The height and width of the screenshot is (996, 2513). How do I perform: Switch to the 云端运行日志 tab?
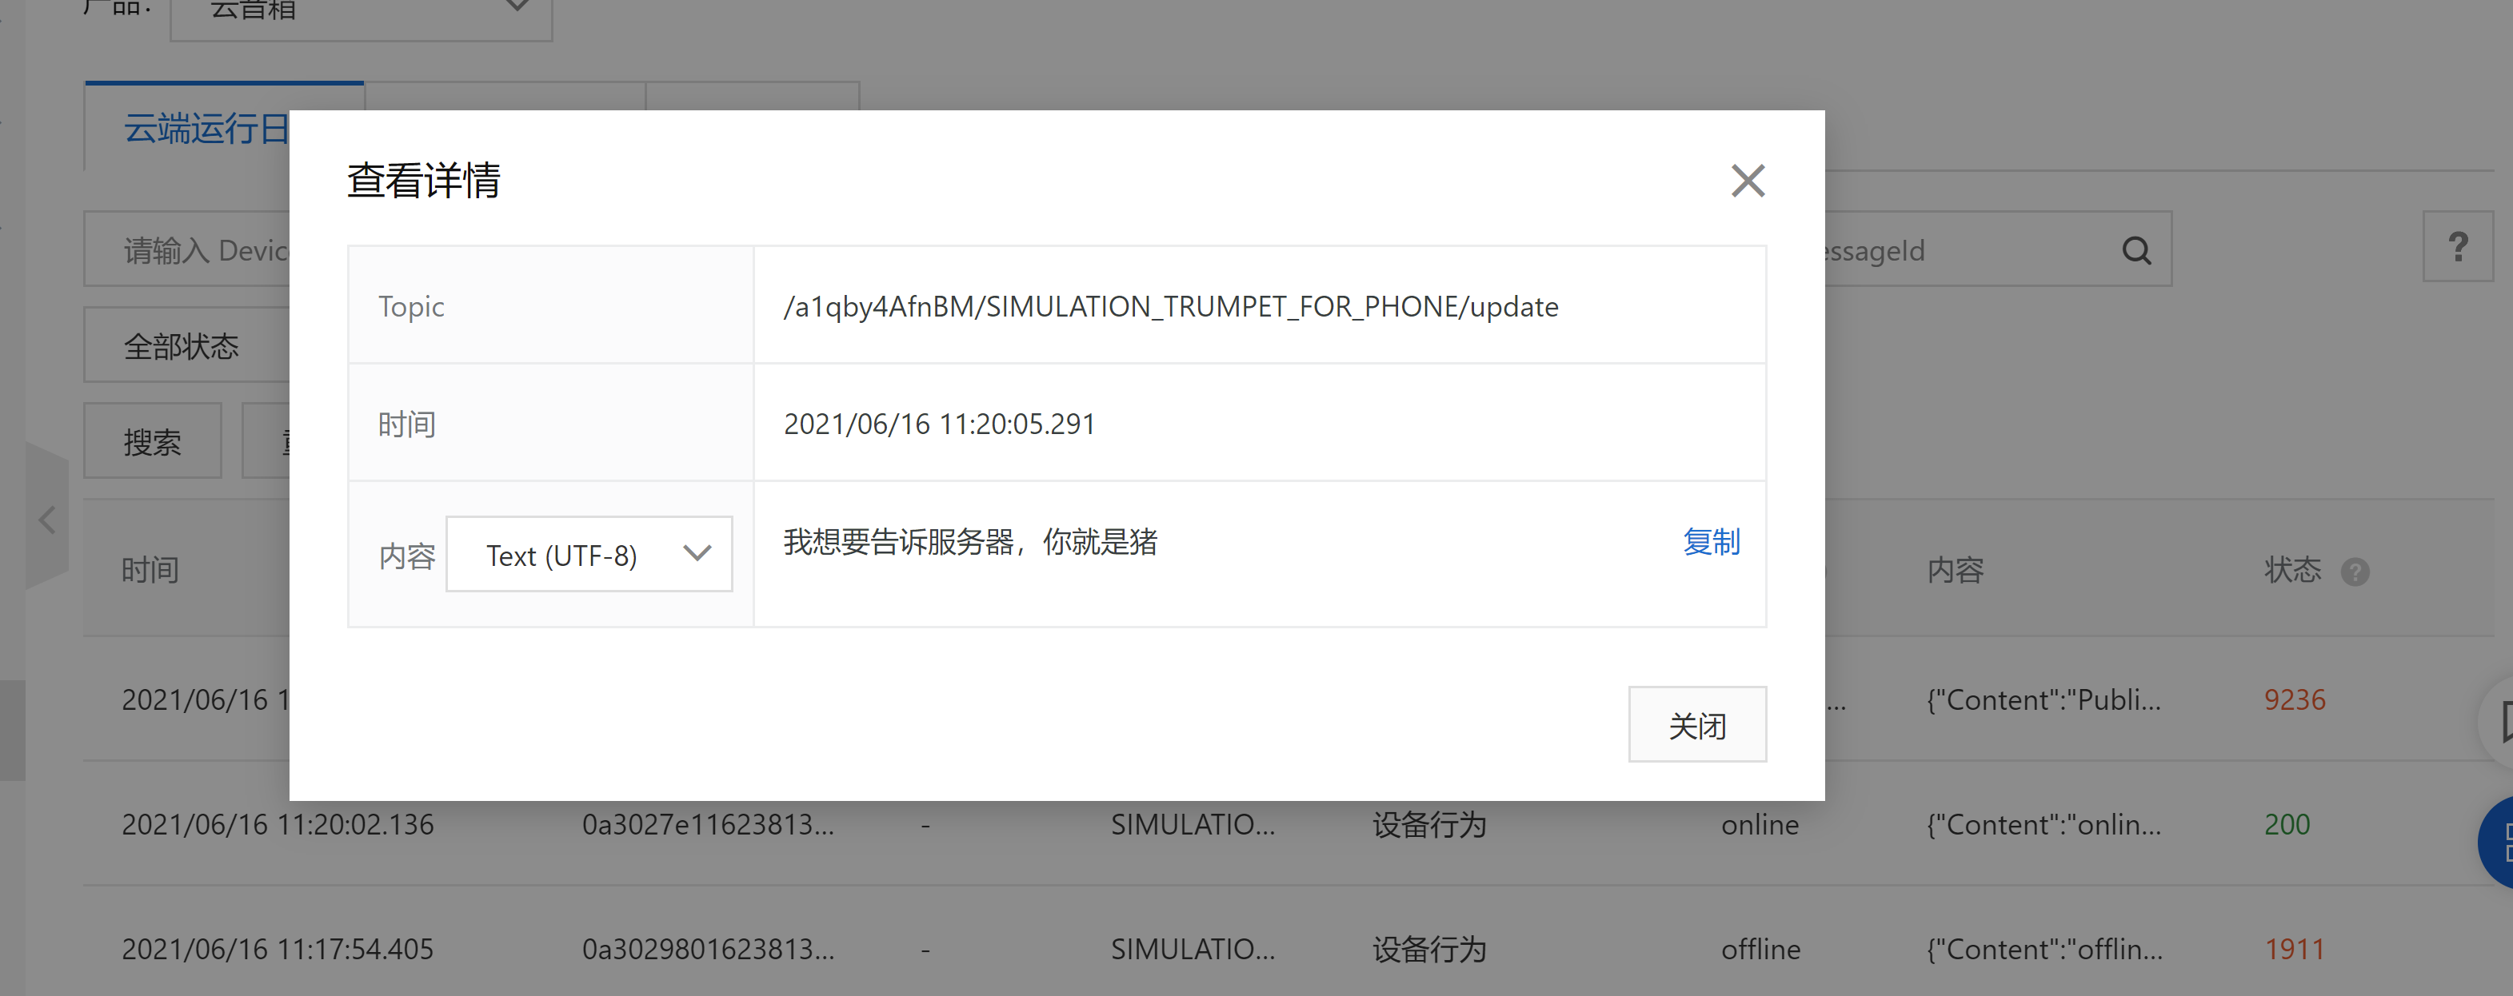click(x=206, y=129)
